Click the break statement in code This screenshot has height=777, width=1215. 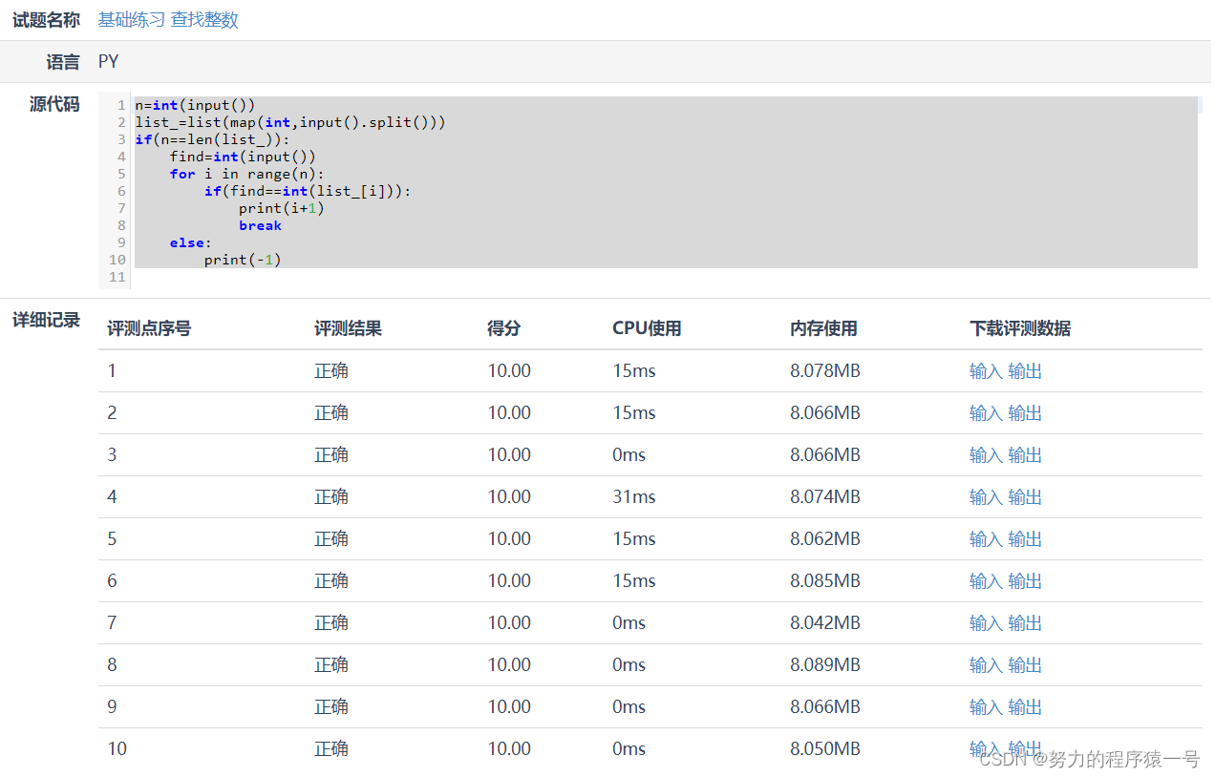pyautogui.click(x=261, y=225)
